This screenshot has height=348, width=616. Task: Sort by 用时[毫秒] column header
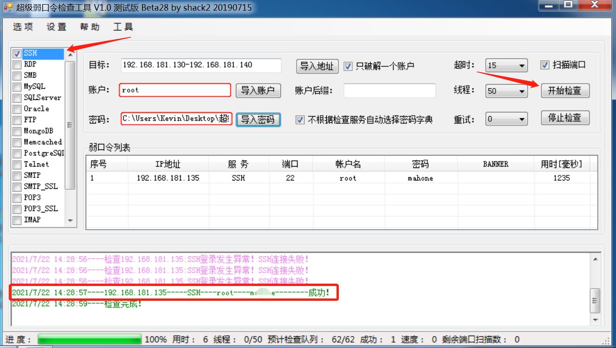562,164
